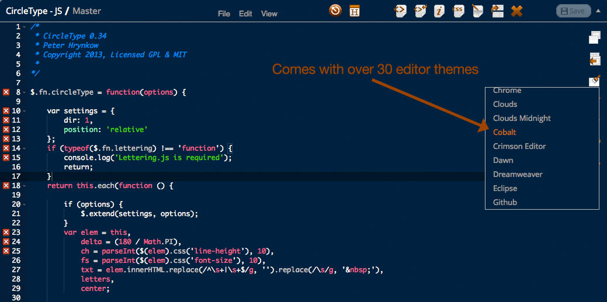Collapse the comment block fold at line 1

(23, 27)
